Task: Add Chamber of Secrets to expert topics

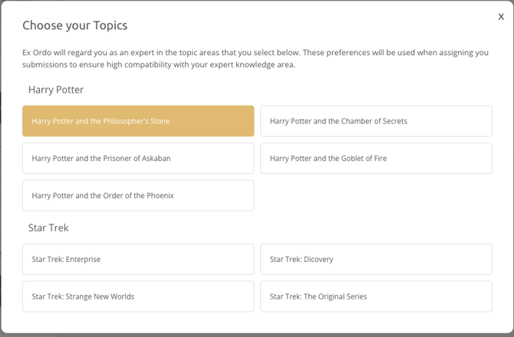Action: [x=376, y=121]
